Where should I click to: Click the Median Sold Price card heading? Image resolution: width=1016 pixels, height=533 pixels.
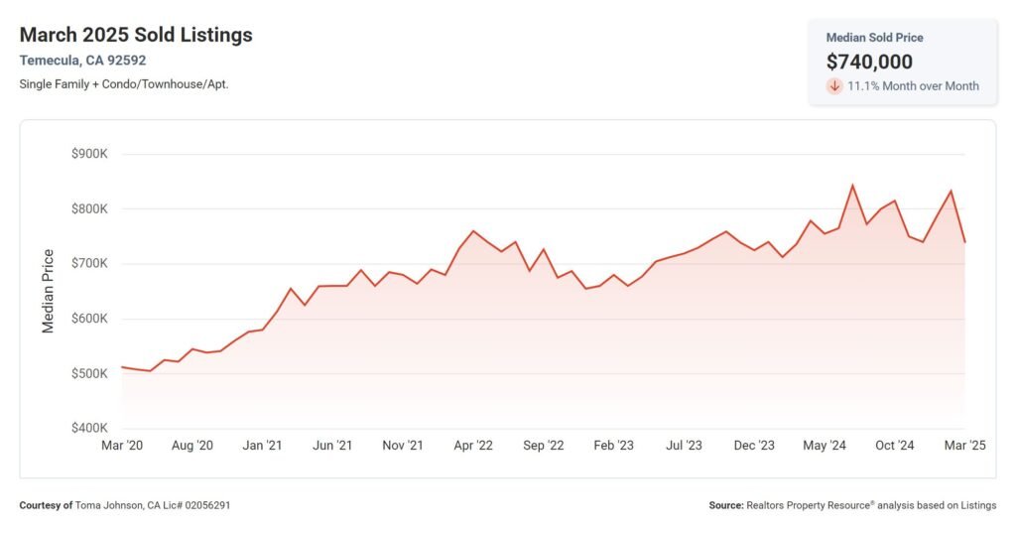(872, 37)
